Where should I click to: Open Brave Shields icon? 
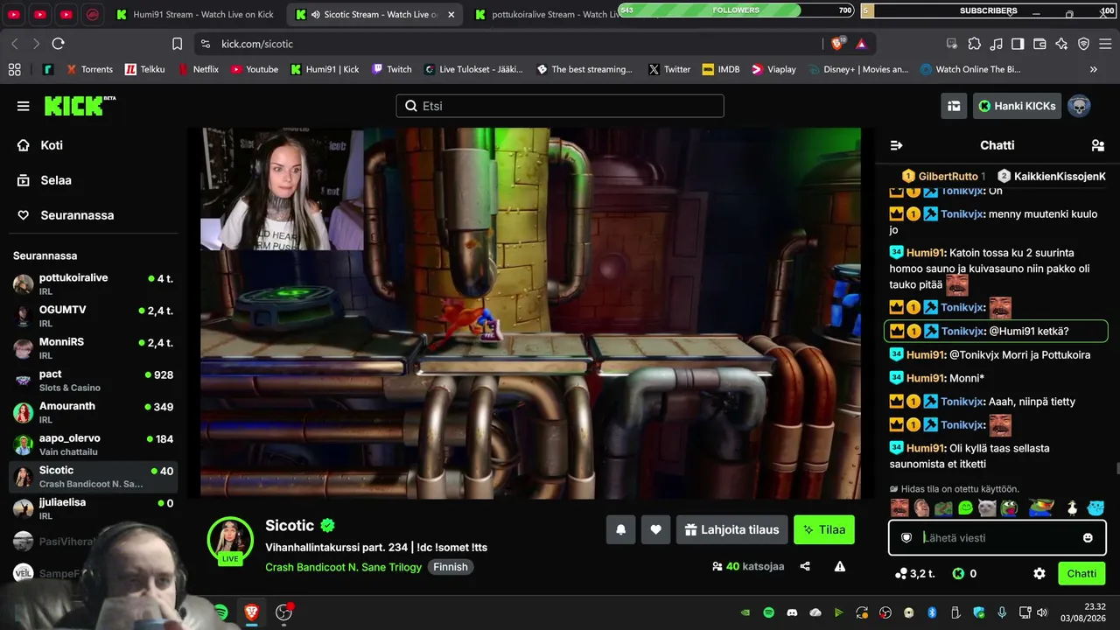[x=838, y=44]
